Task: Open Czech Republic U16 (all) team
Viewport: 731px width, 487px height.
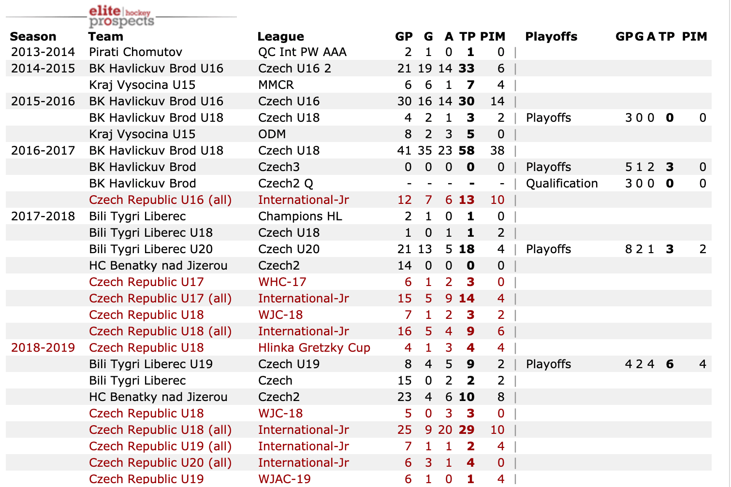Action: (160, 200)
